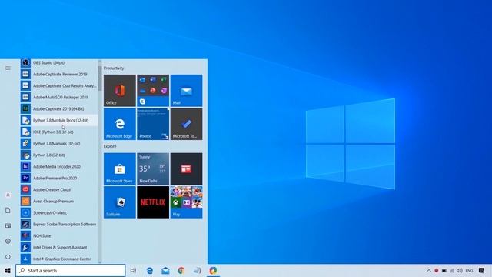
Task: Launch Screencast-O-Matic from app list
Action: click(59, 212)
